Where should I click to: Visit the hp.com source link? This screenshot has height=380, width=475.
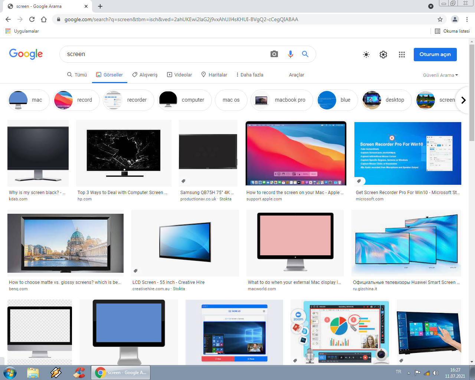[x=85, y=199]
